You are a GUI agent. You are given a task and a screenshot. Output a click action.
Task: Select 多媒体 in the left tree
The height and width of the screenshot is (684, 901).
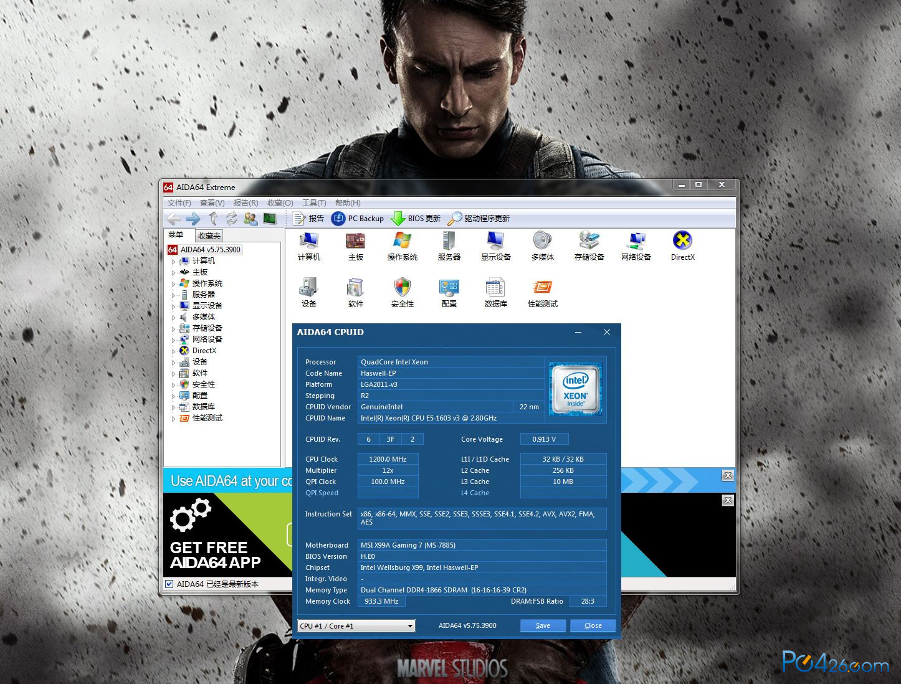pyautogui.click(x=204, y=317)
